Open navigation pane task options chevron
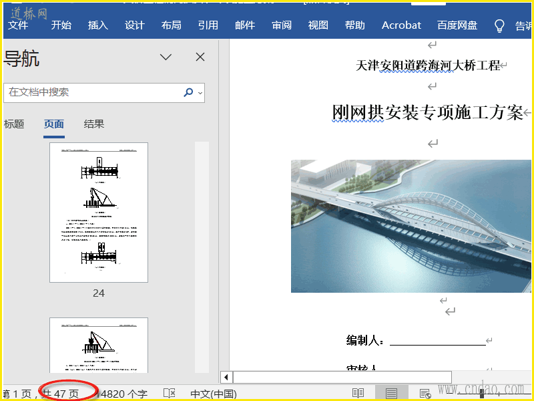 166,57
